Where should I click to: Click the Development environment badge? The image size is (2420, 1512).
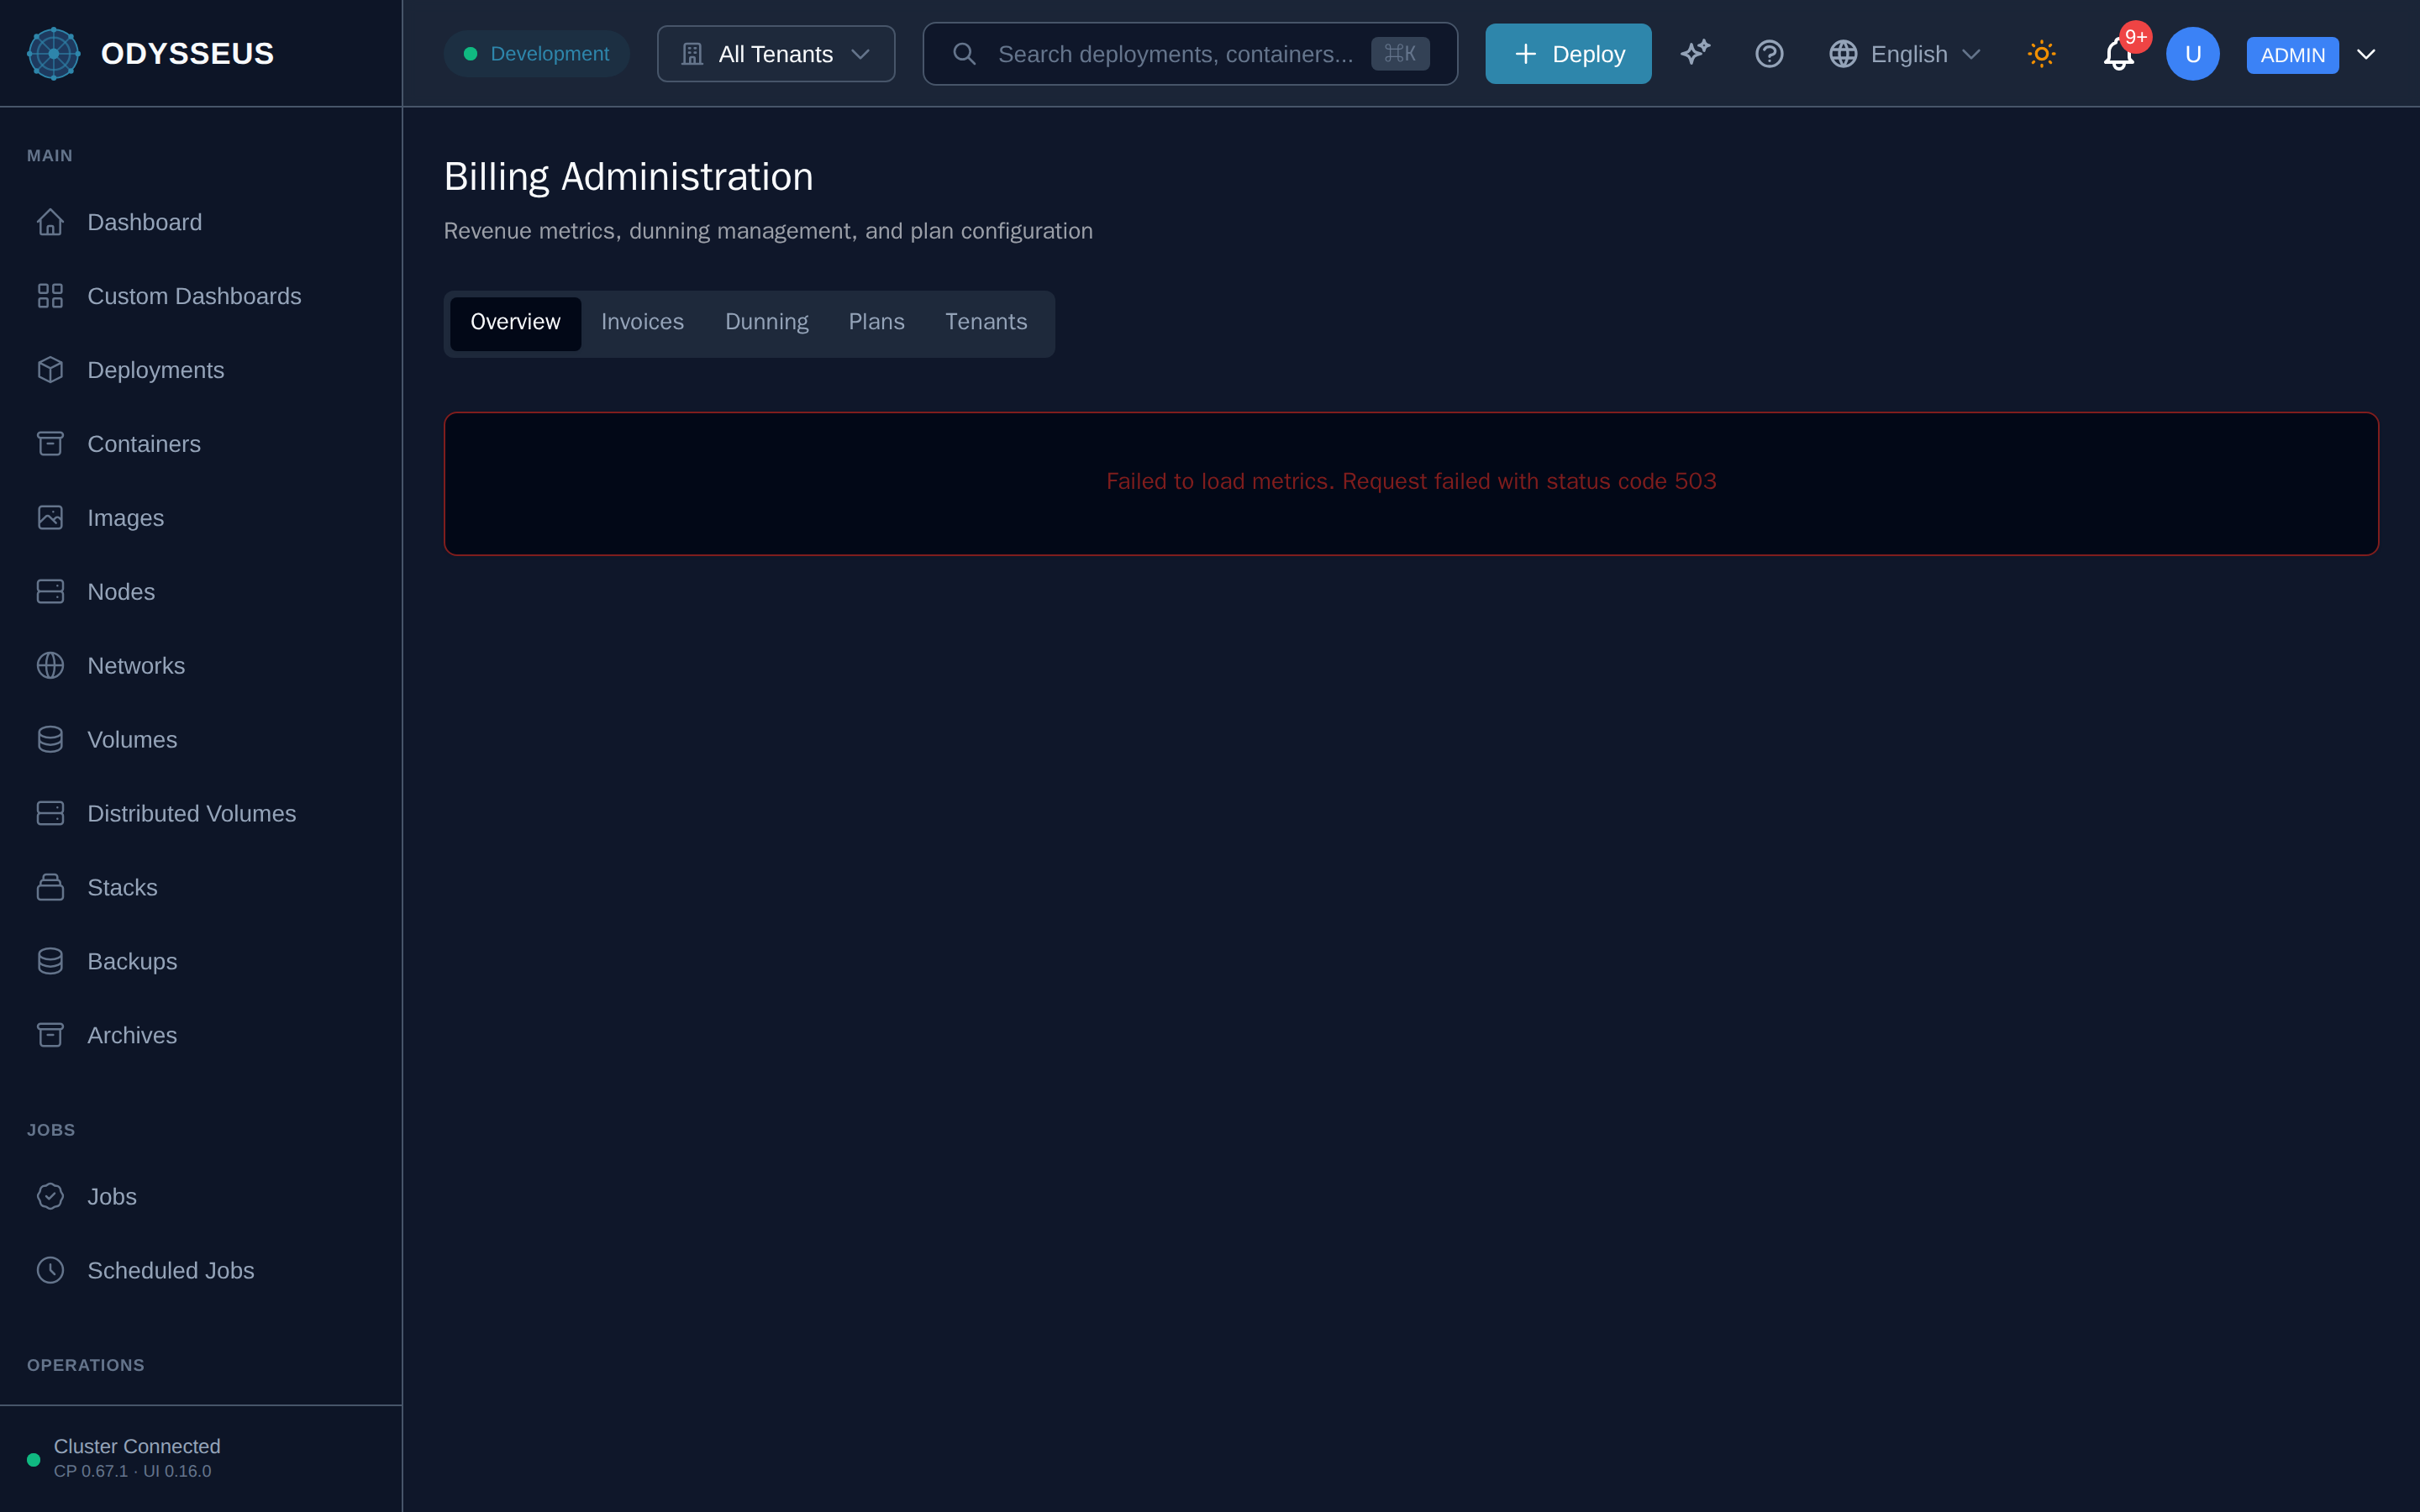[536, 54]
